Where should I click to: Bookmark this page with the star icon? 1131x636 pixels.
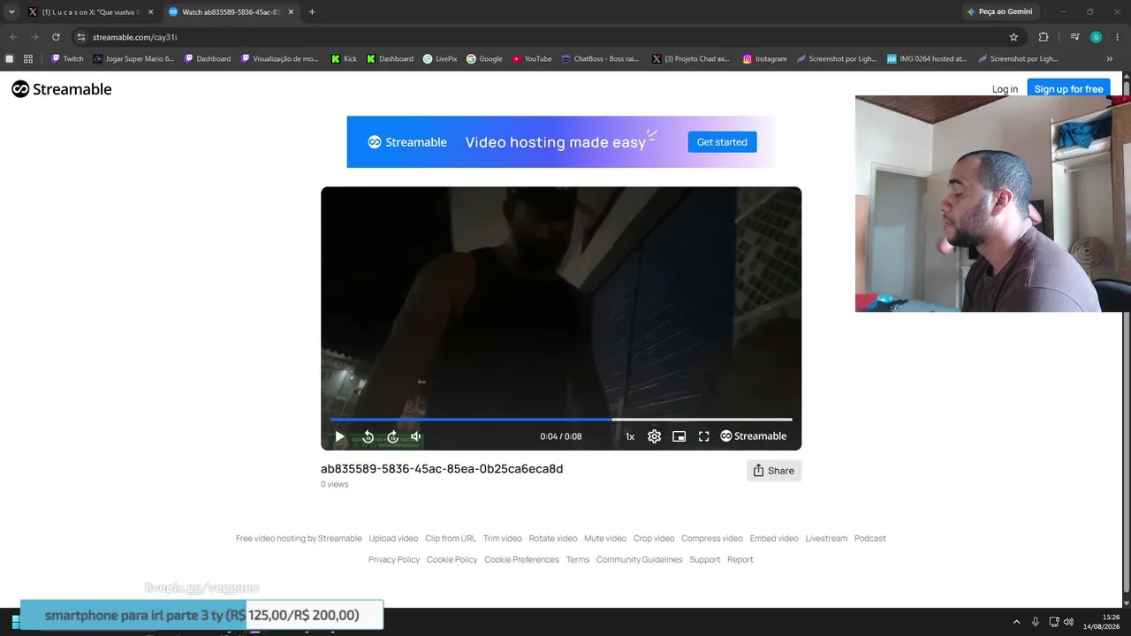pyautogui.click(x=1013, y=37)
